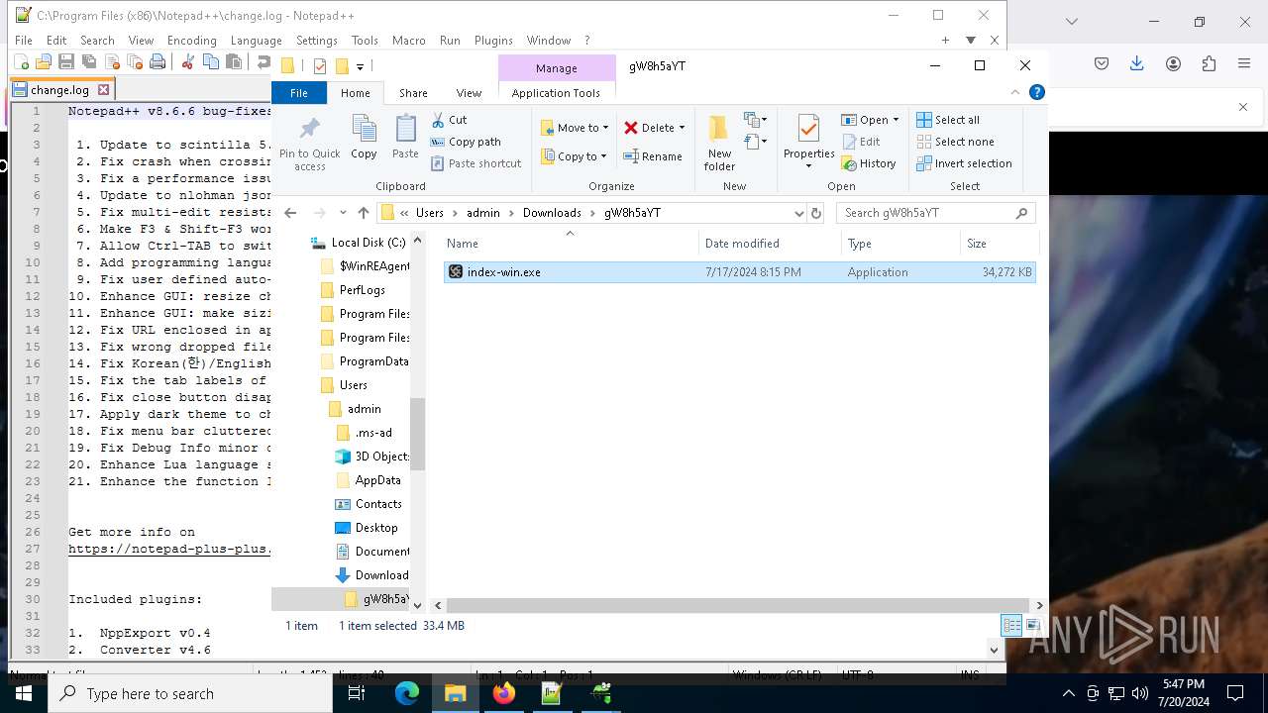The image size is (1268, 713).
Task: Click the Paste icon in Notepad++ toolbar
Action: pyautogui.click(x=234, y=62)
